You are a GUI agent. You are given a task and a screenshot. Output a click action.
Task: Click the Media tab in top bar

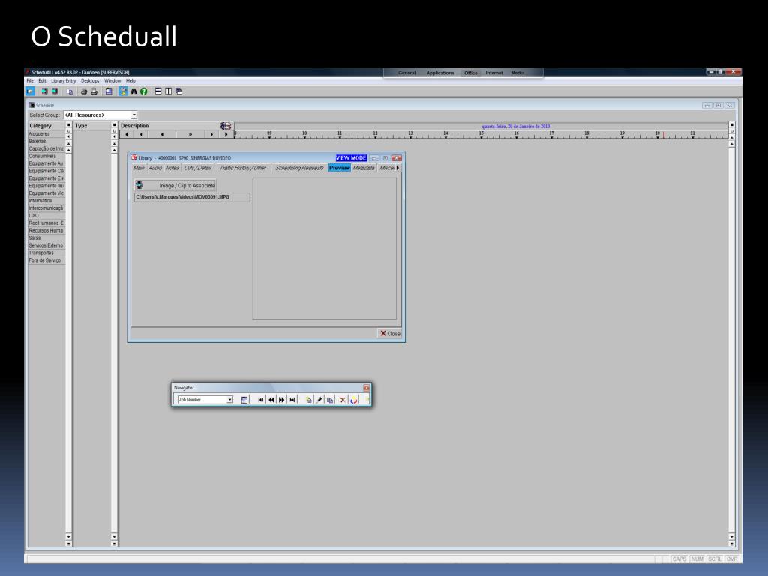click(517, 73)
